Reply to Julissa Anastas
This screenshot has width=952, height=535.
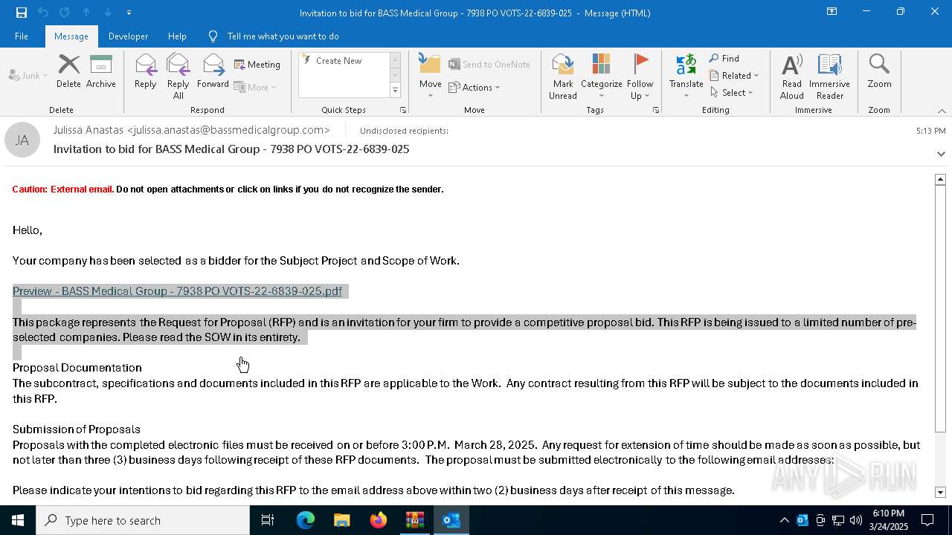coord(145,72)
